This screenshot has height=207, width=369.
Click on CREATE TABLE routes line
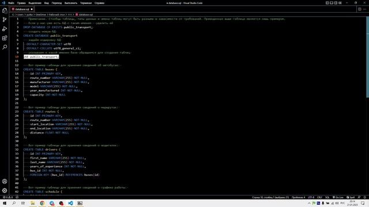coord(41,112)
